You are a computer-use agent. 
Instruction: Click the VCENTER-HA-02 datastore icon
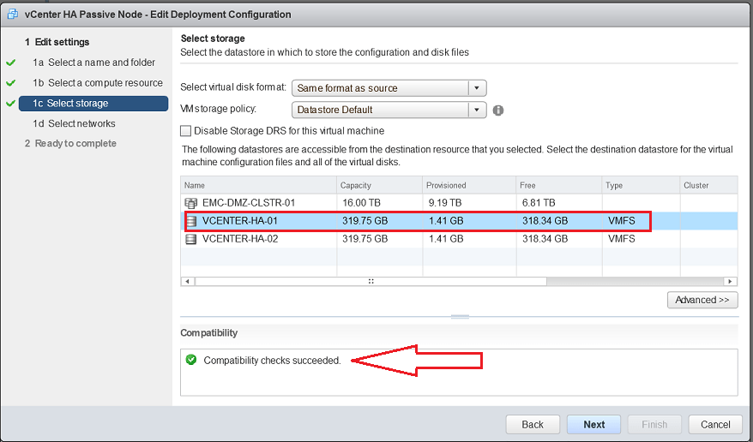pos(190,239)
